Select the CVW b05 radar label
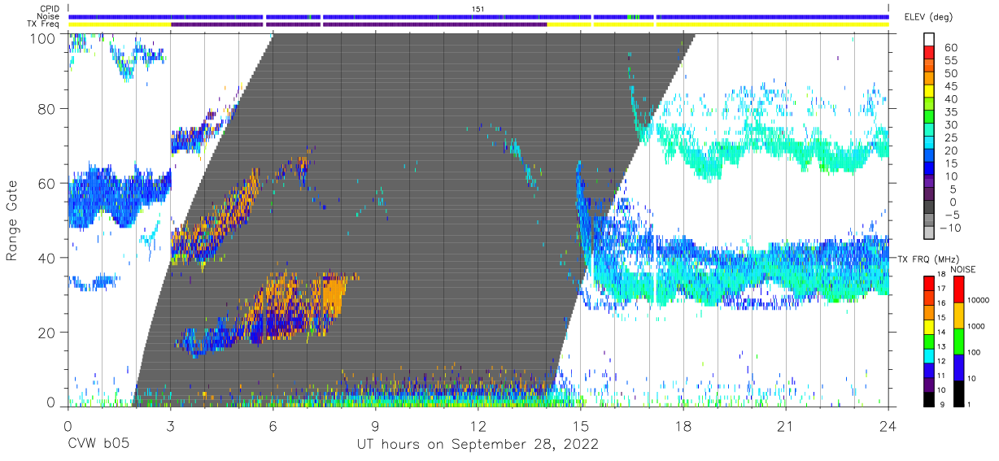 98,445
